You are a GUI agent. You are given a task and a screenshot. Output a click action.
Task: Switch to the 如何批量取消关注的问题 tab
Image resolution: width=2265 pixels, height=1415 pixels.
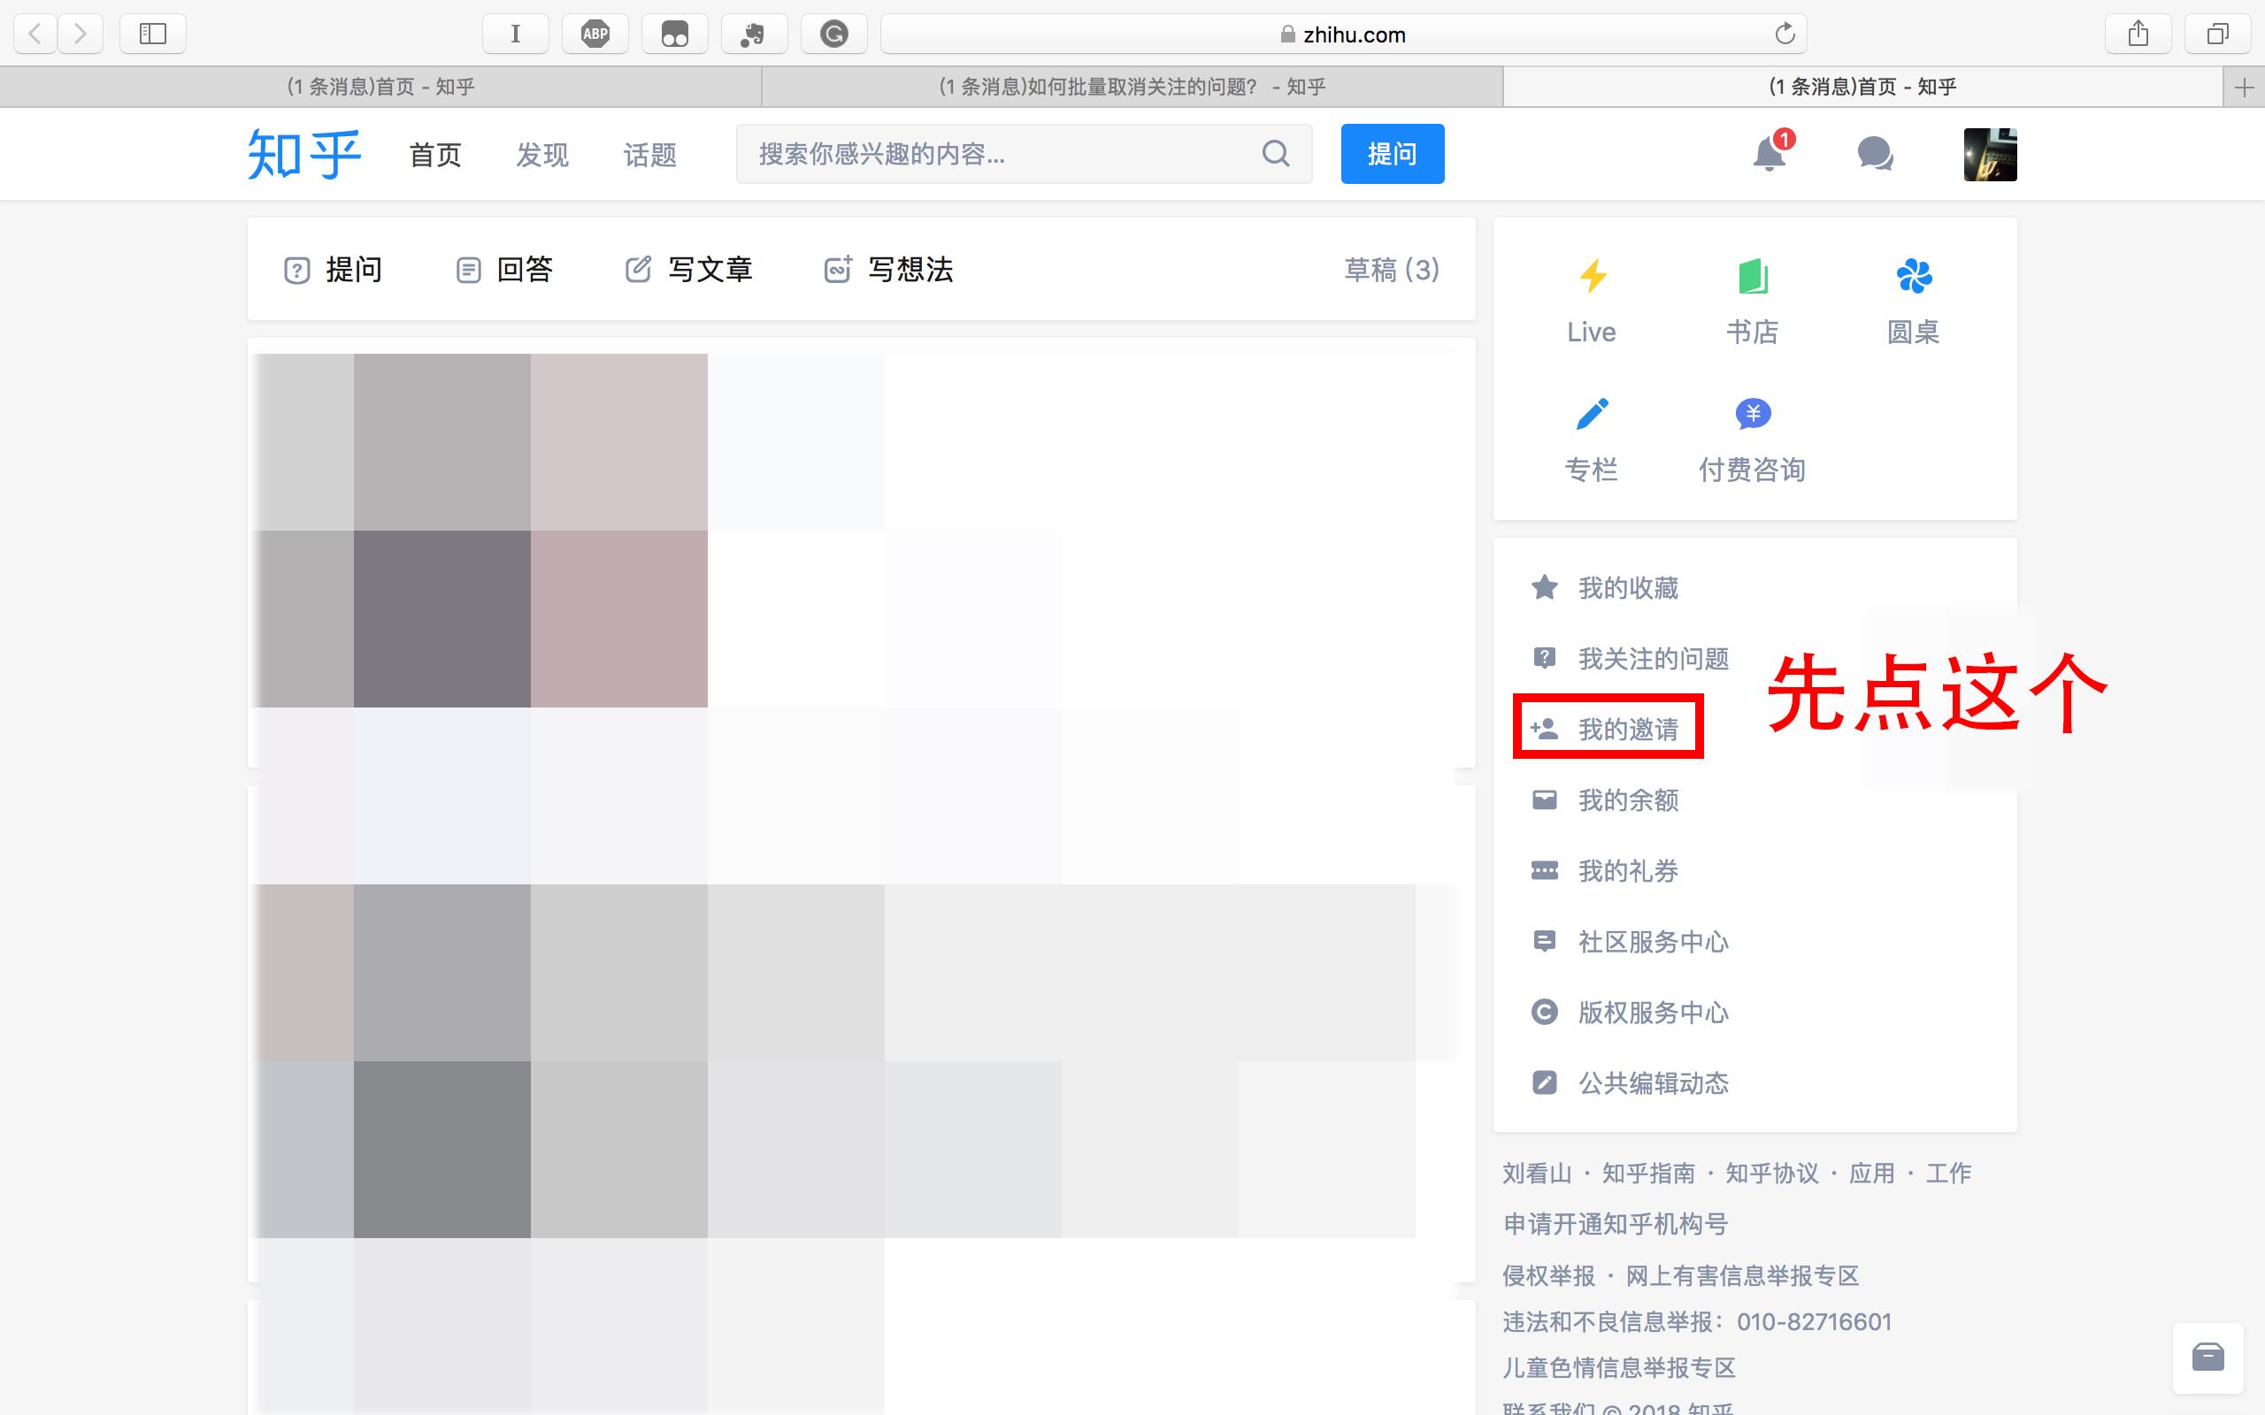(x=1132, y=87)
